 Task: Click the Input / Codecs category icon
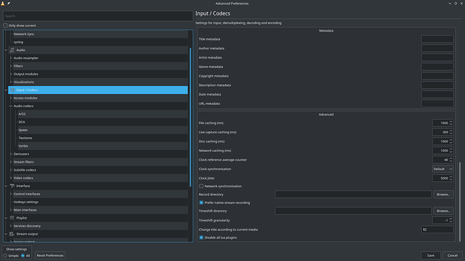[x=12, y=90]
